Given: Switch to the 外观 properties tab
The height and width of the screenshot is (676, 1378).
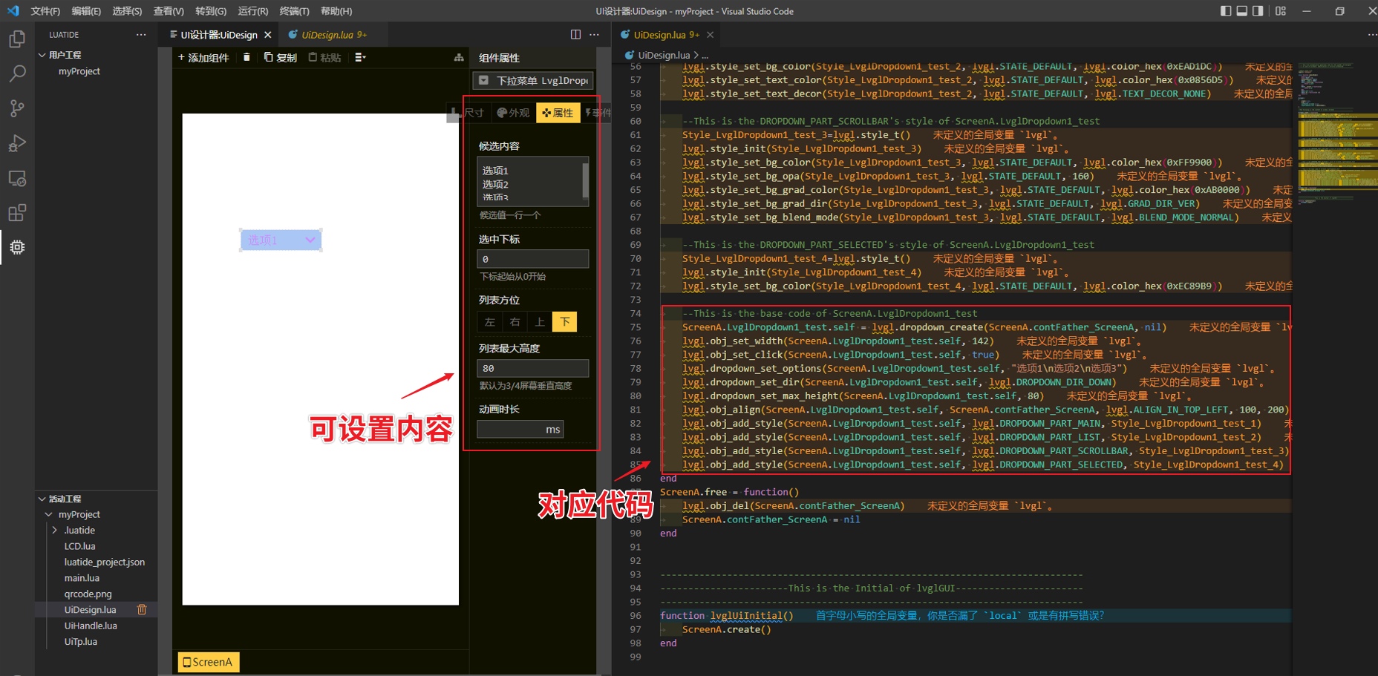Looking at the screenshot, I should click(x=512, y=113).
